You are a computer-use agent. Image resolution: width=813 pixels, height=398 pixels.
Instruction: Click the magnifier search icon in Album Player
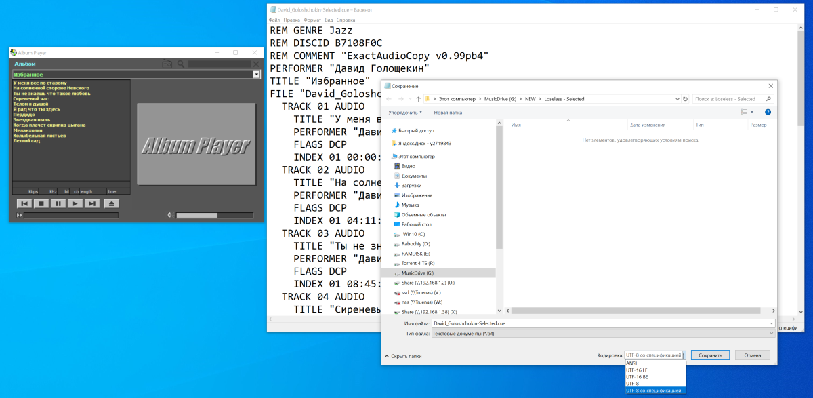tap(181, 64)
